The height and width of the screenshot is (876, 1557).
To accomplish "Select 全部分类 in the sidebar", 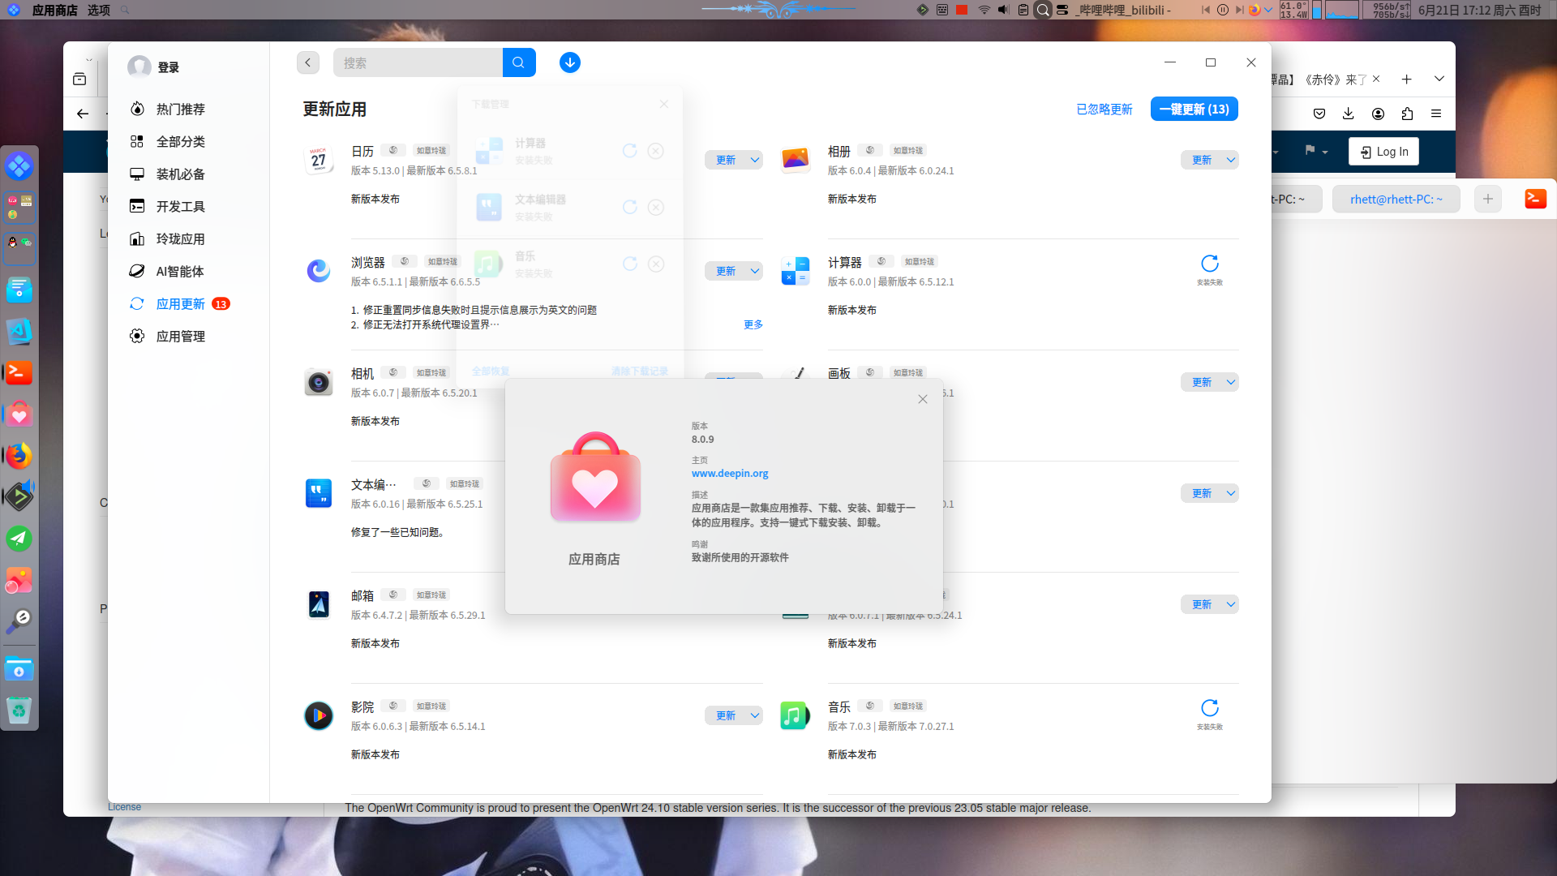I will (x=180, y=142).
